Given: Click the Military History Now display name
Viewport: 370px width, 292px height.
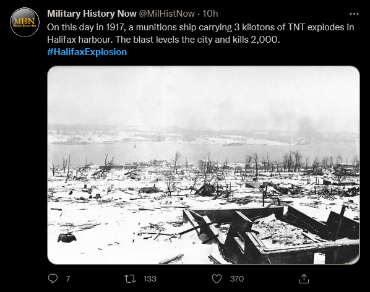Looking at the screenshot, I should click(92, 14).
